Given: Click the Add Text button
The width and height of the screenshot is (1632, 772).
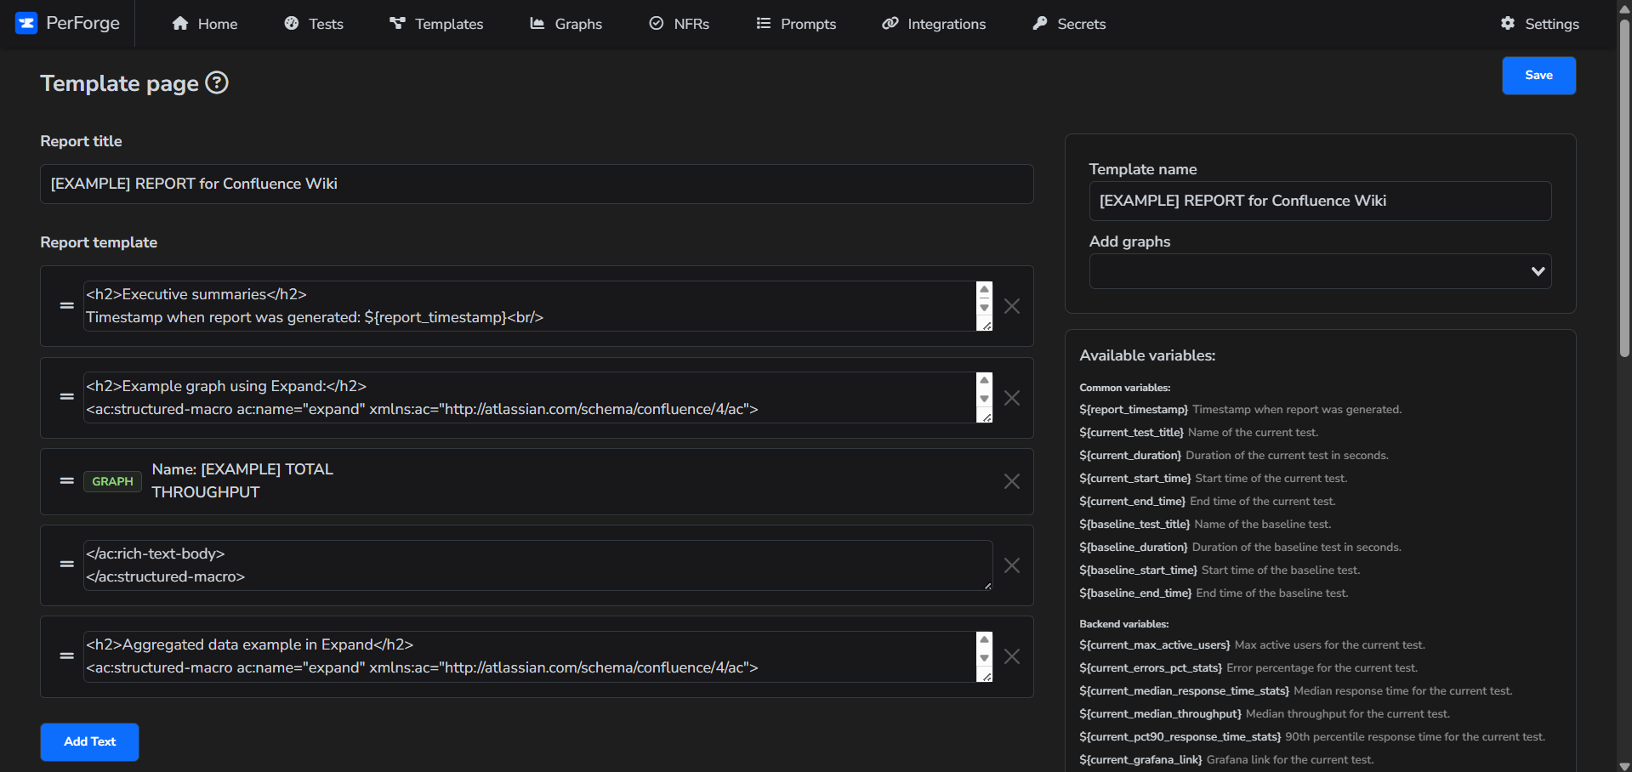Looking at the screenshot, I should click(x=88, y=741).
